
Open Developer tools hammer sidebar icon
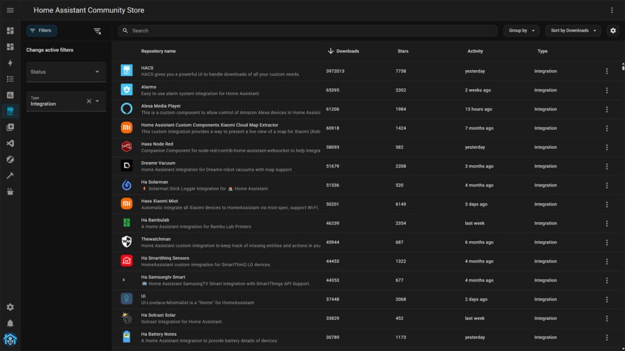pos(10,175)
